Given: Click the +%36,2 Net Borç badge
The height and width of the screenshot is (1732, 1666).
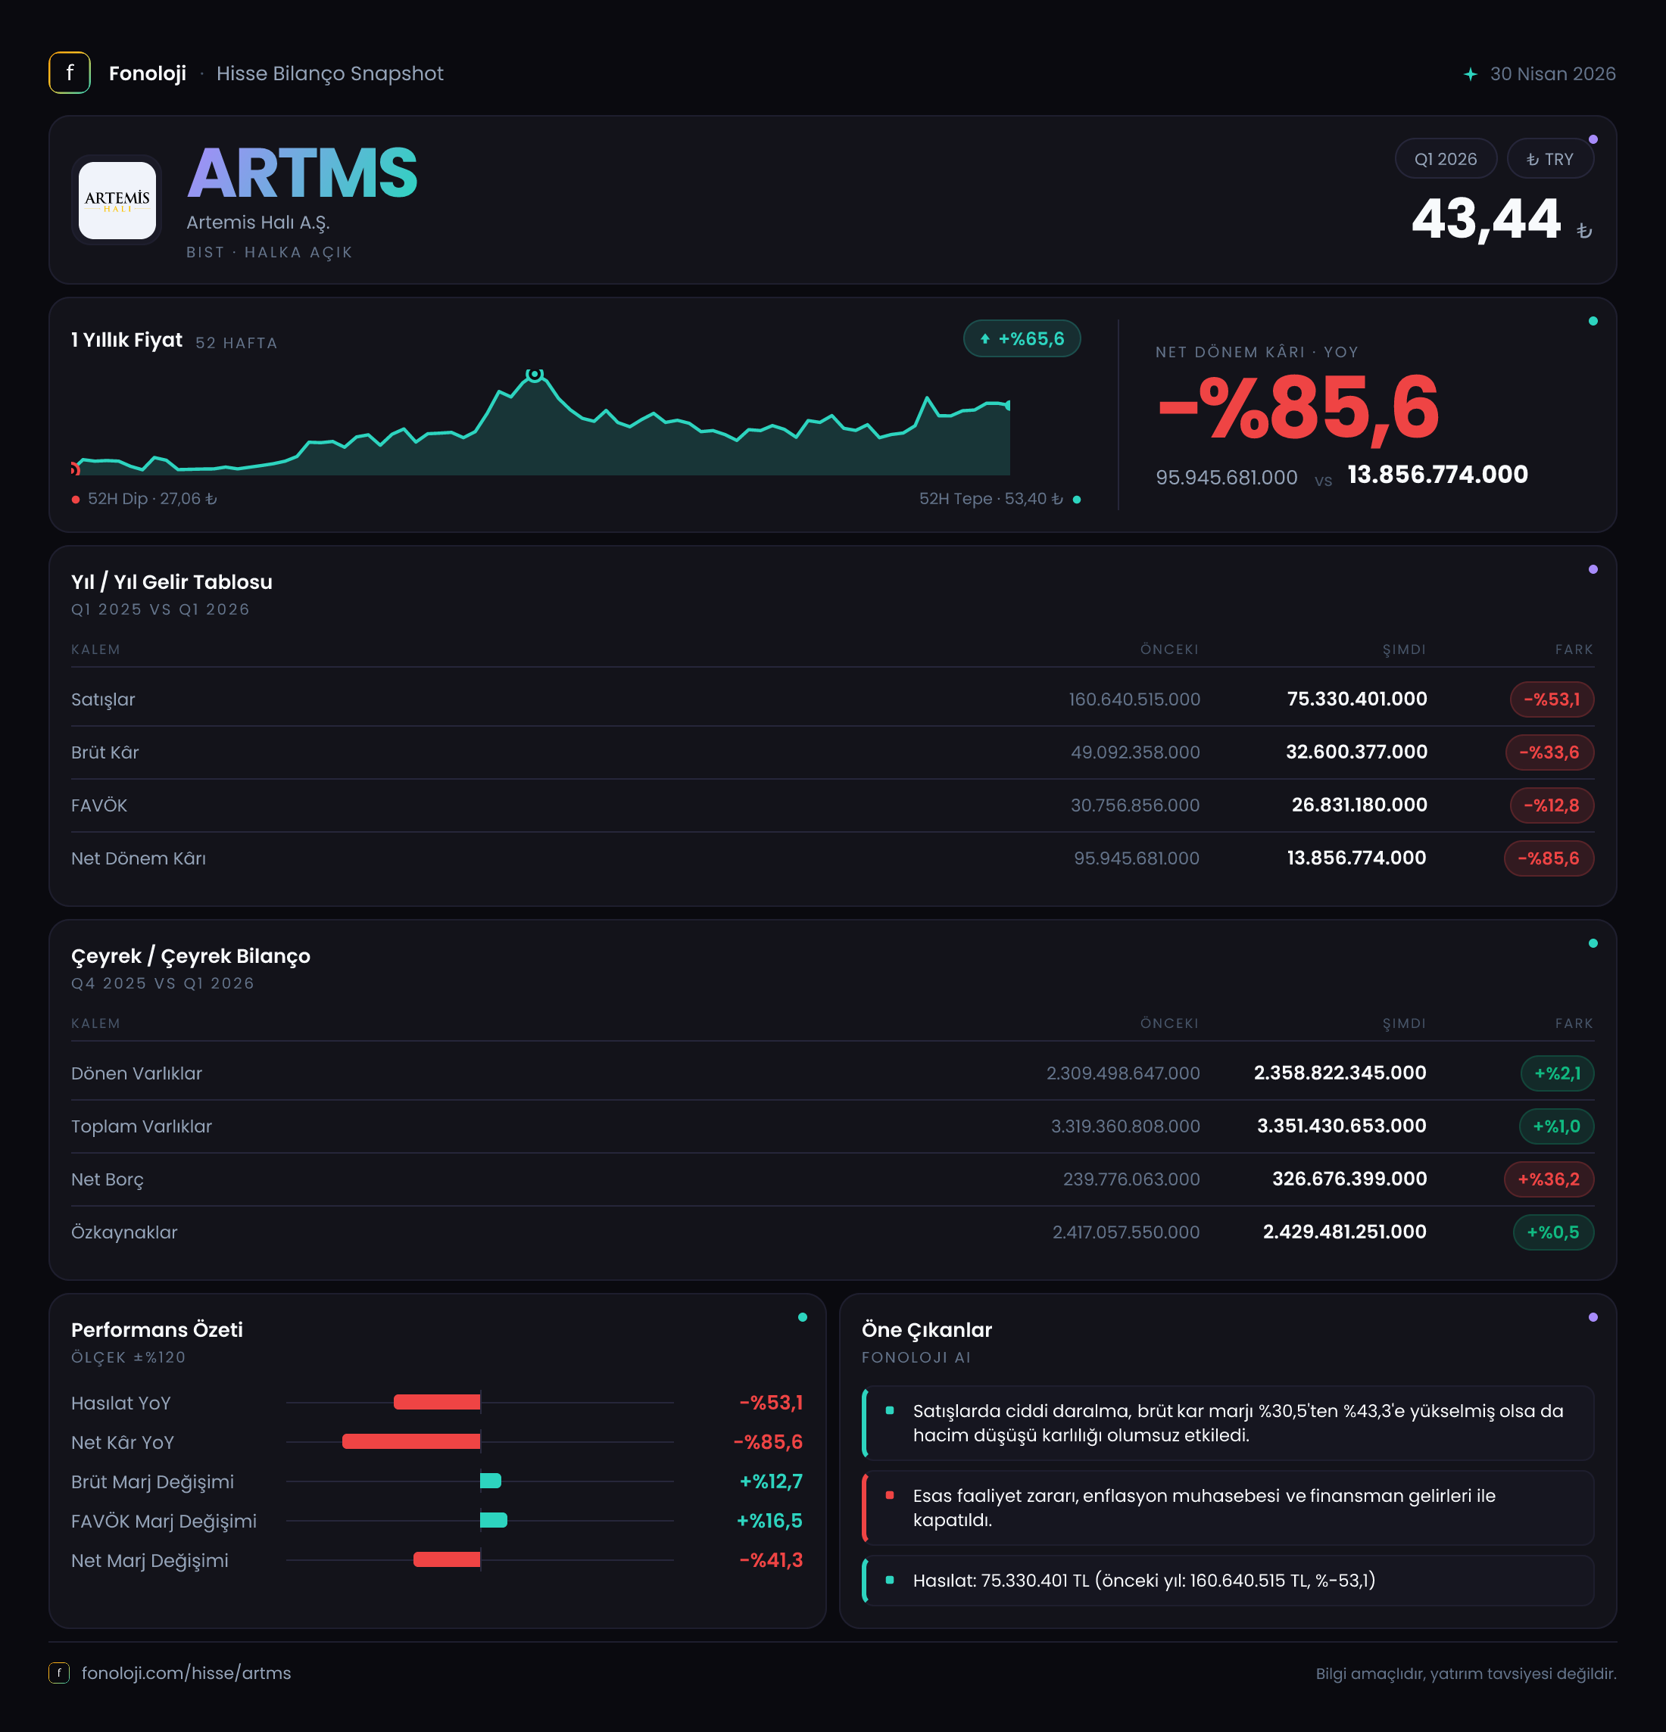Looking at the screenshot, I should (1549, 1179).
